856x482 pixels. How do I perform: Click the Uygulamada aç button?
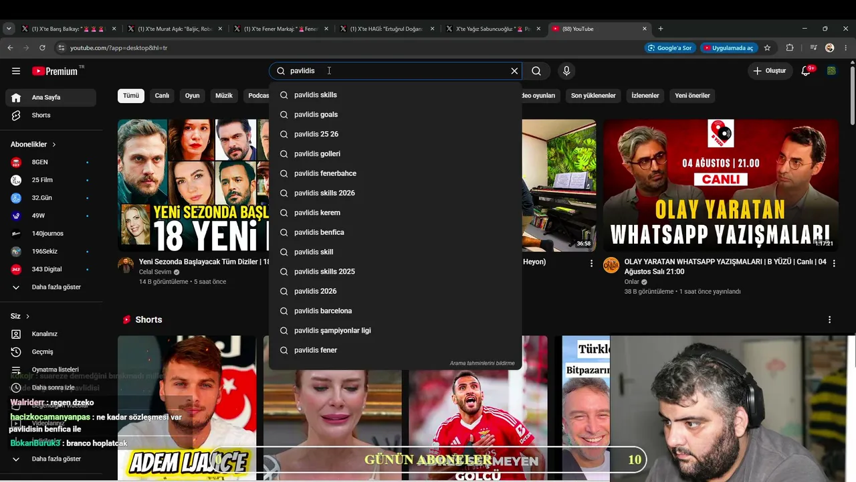pyautogui.click(x=728, y=48)
